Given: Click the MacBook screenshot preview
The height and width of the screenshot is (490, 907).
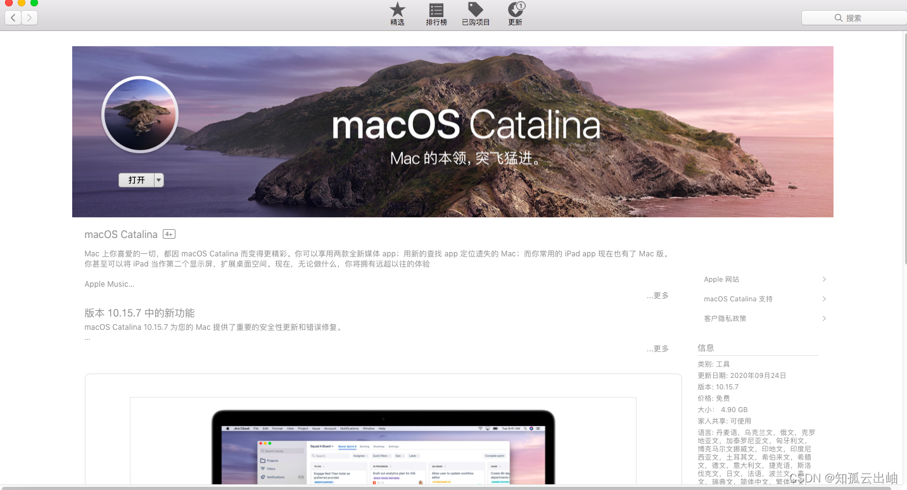Looking at the screenshot, I should (383, 446).
